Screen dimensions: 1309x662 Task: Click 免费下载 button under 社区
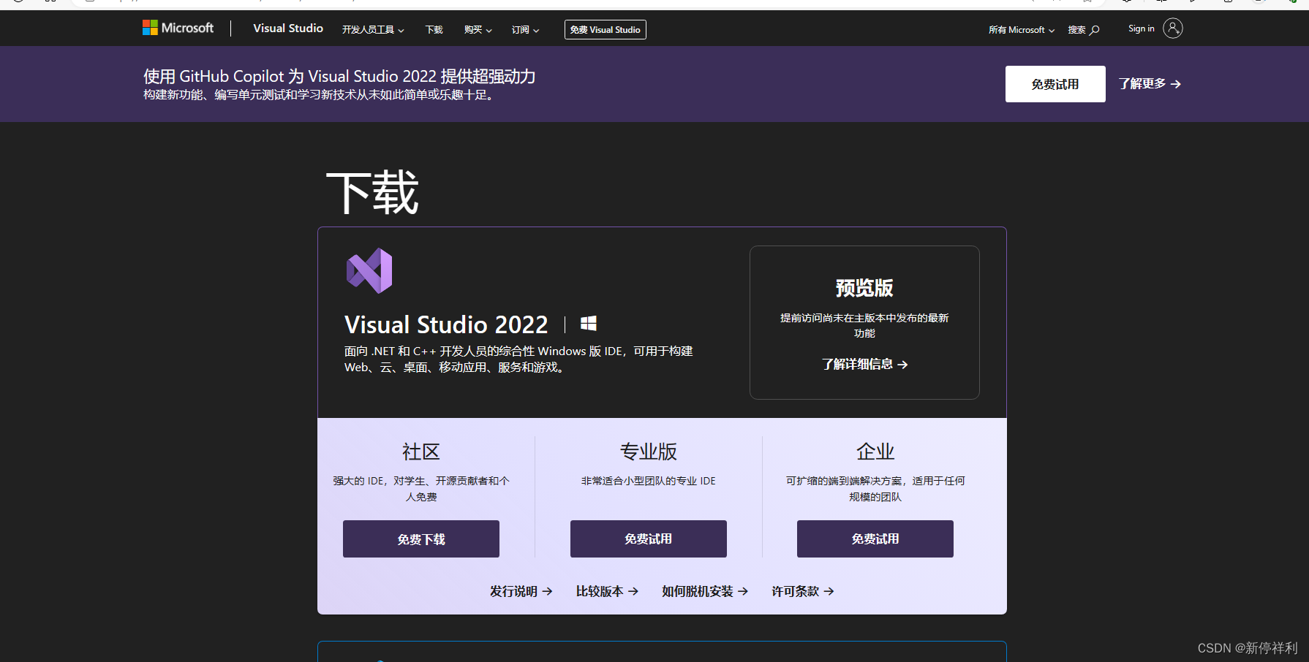tap(421, 539)
